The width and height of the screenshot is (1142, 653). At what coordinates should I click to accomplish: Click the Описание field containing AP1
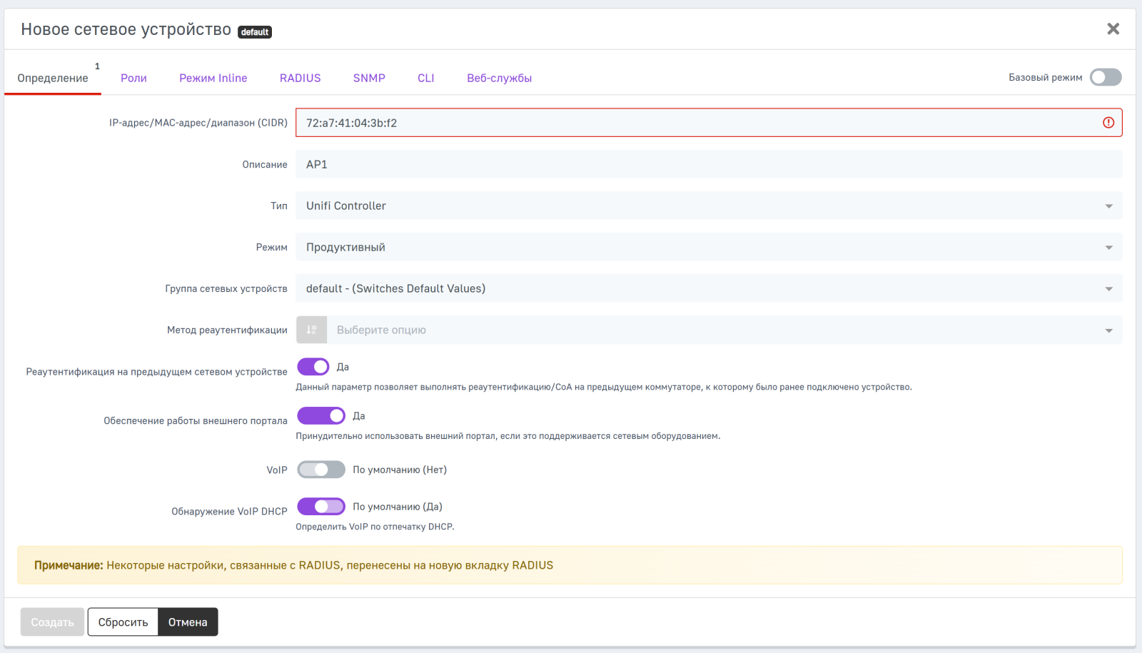click(708, 164)
